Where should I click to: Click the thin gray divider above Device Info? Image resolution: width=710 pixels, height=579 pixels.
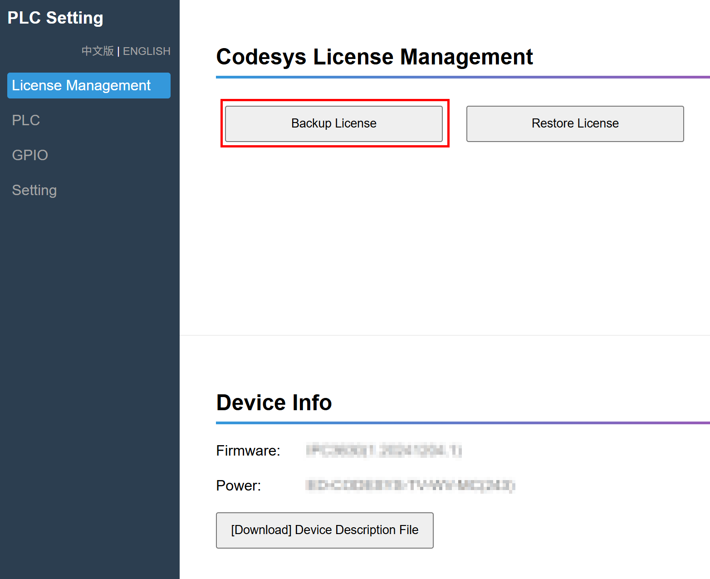[445, 335]
